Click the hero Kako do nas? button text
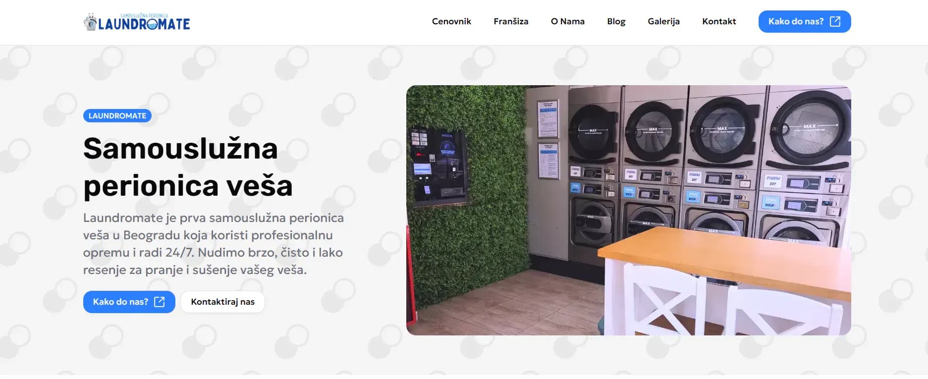Screen dimensions: 928x379 [120, 302]
